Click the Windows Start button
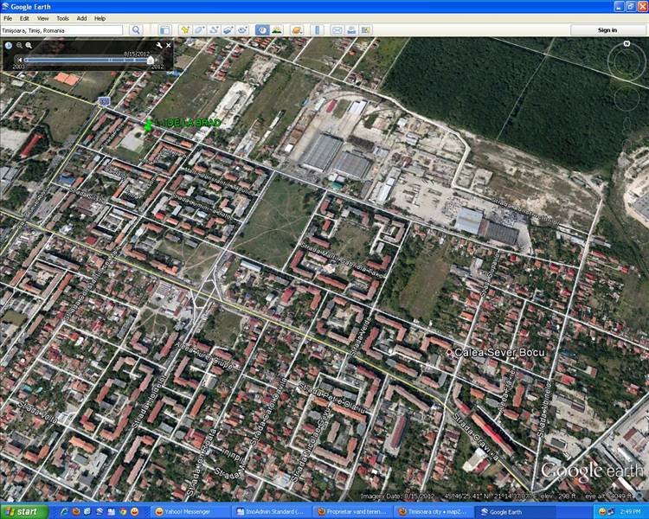This screenshot has height=519, width=649. click(24, 512)
